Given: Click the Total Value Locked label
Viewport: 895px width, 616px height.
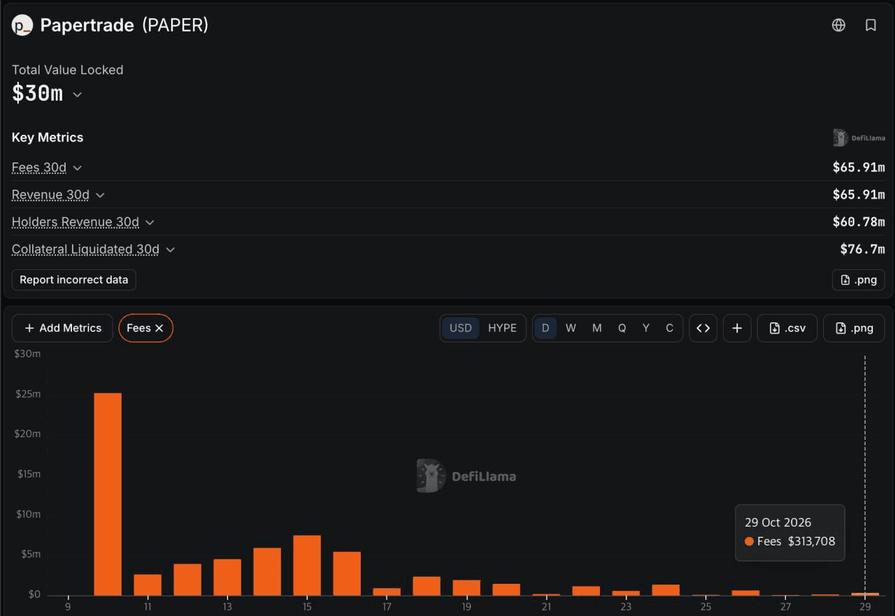Looking at the screenshot, I should click(x=67, y=70).
